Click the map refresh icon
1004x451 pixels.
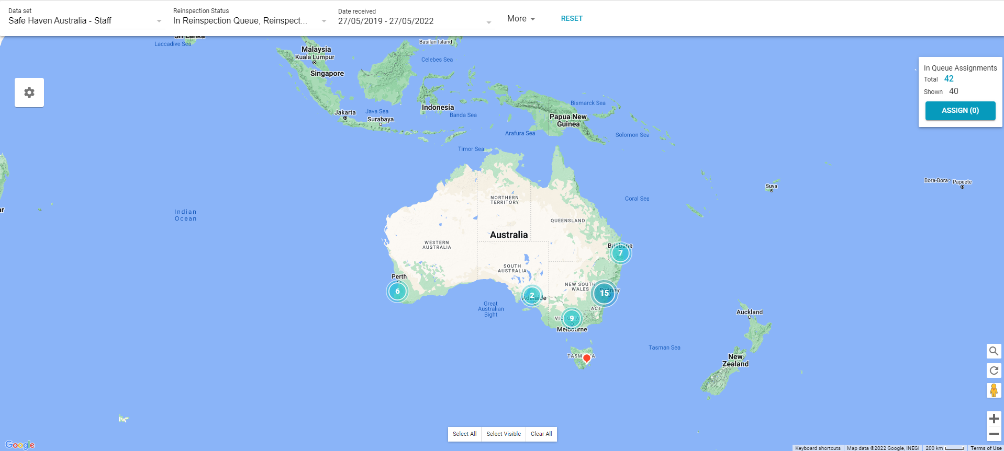(994, 371)
